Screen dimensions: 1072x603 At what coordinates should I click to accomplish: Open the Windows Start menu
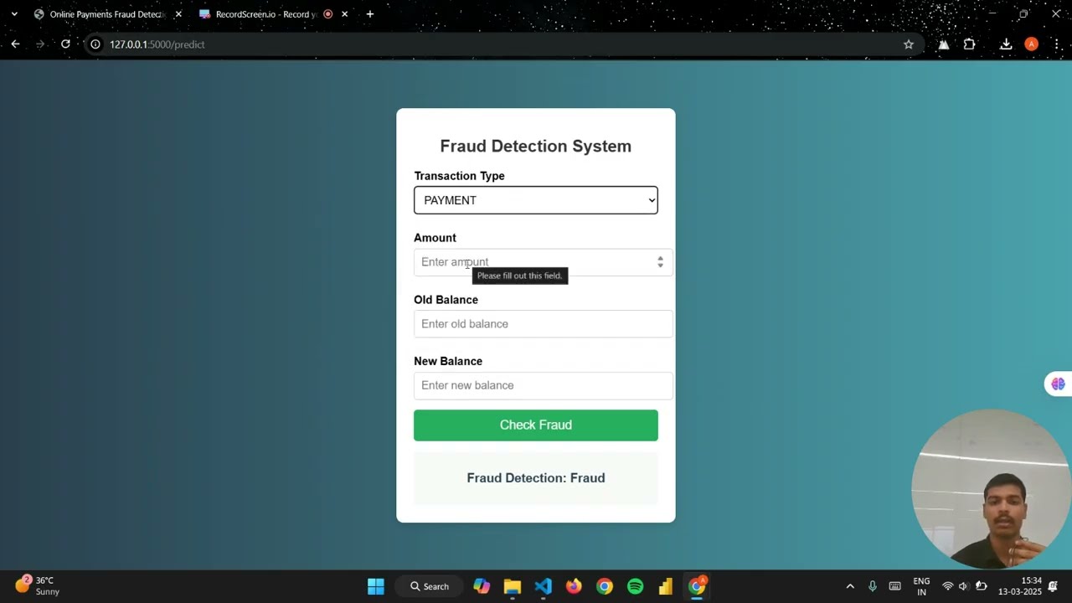point(376,586)
